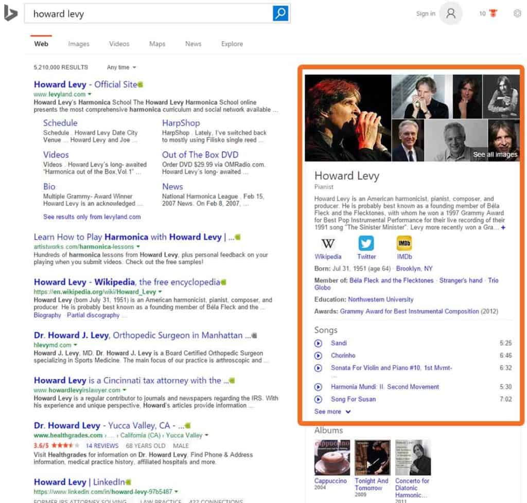Screen dimensions: 527x503
Task: Open the settings gear icon
Action: [517, 13]
